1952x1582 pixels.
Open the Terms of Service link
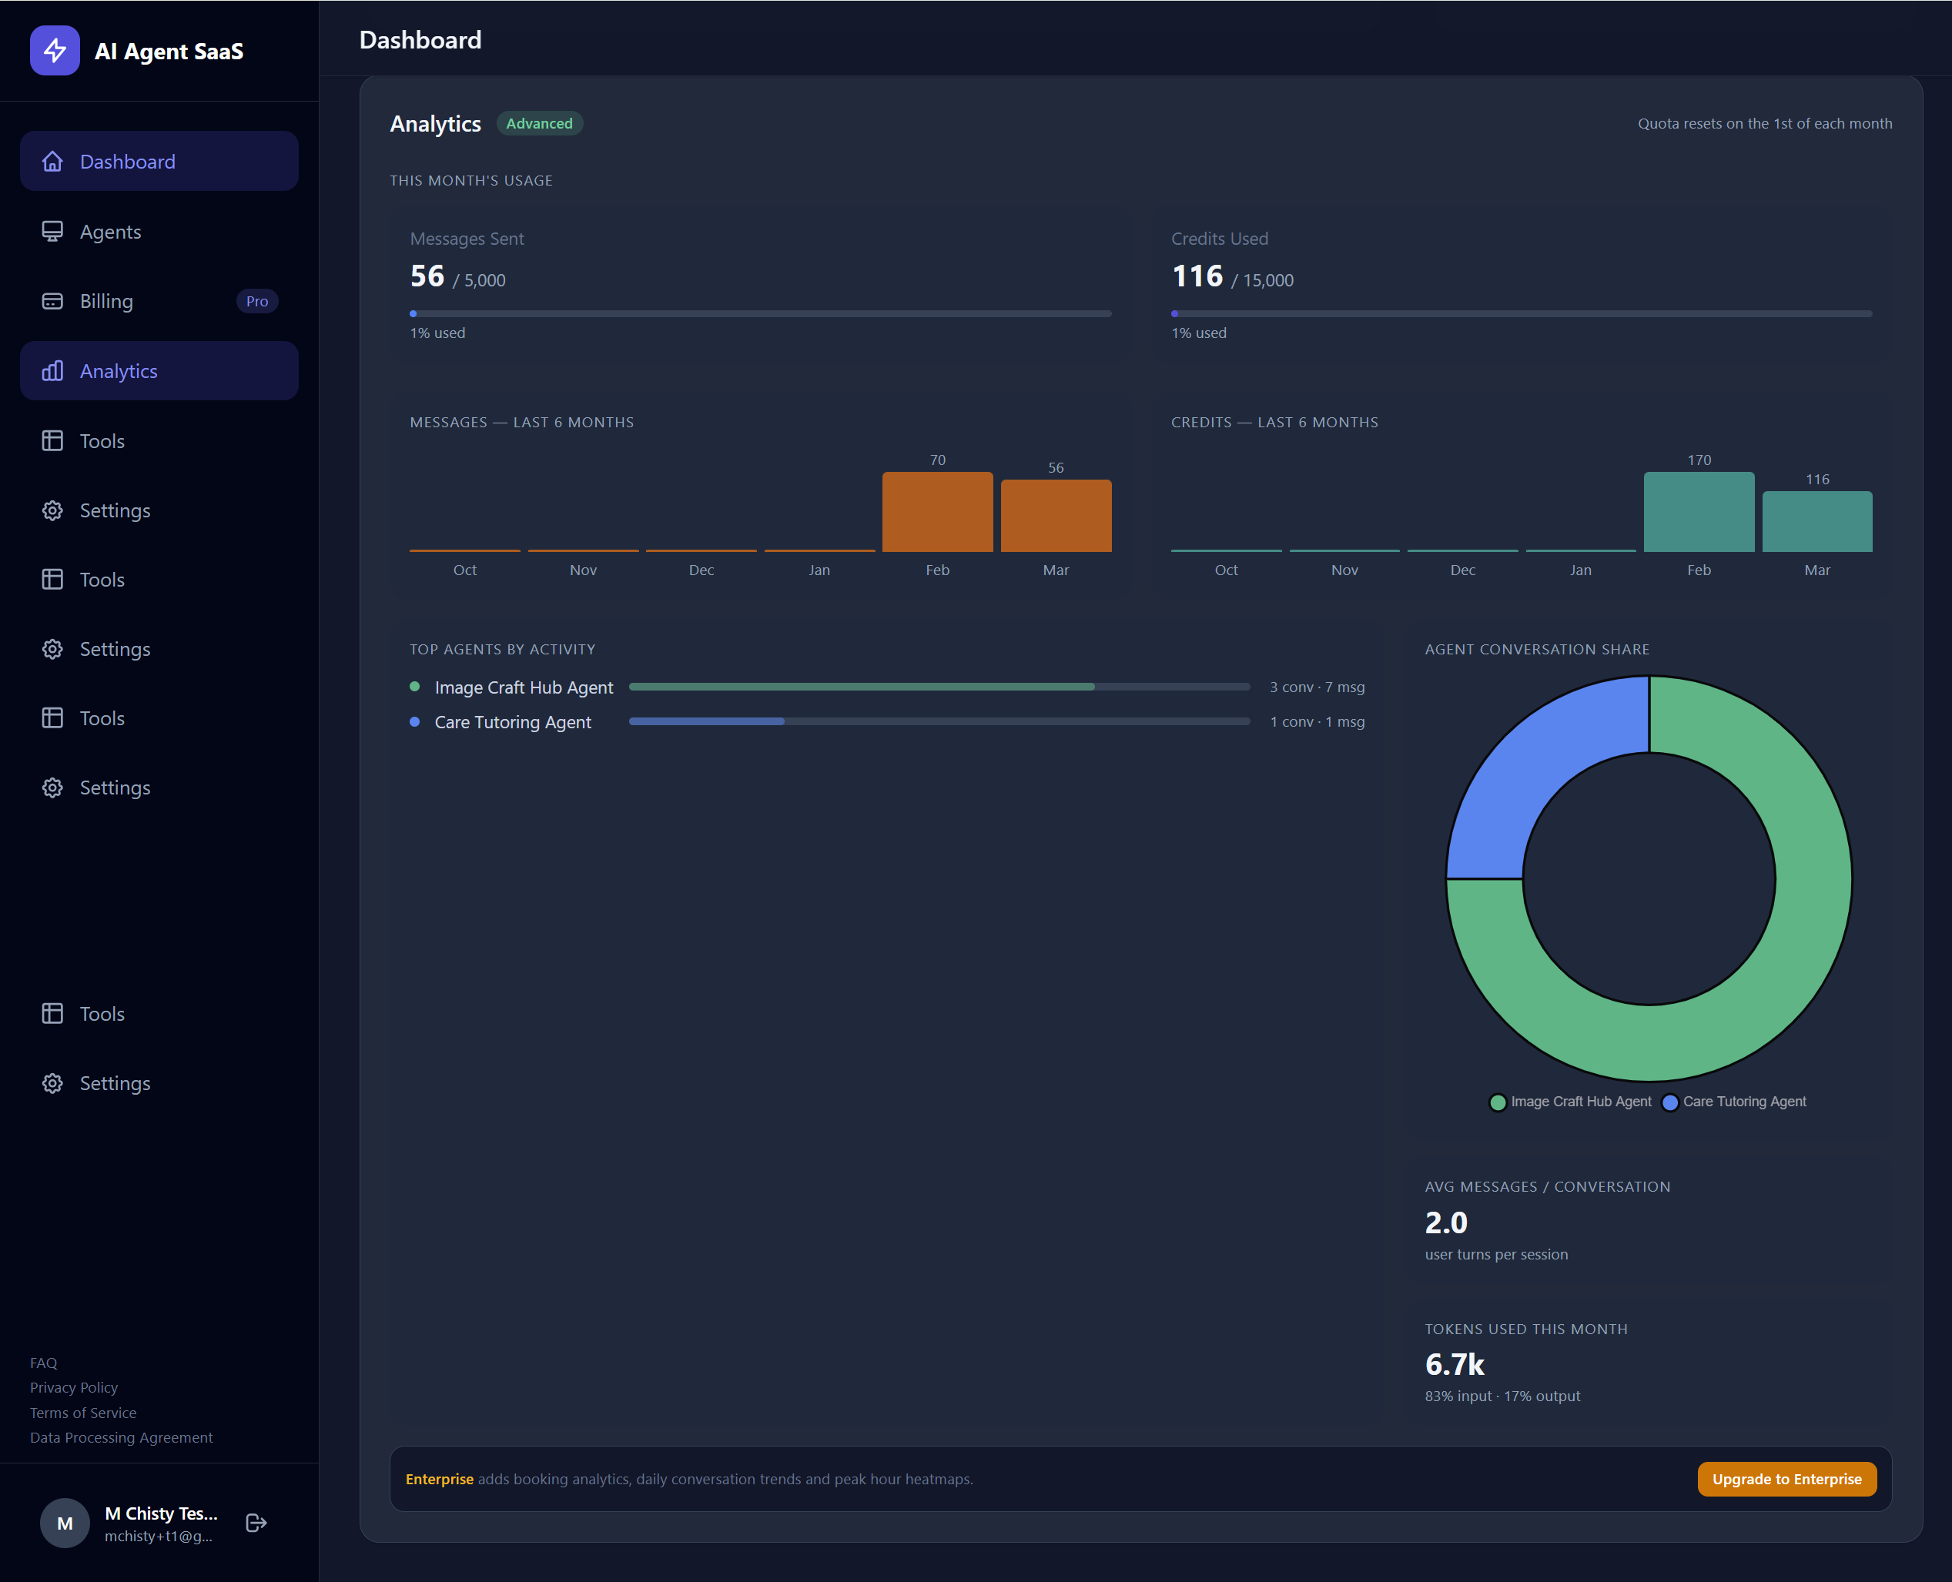click(82, 1413)
